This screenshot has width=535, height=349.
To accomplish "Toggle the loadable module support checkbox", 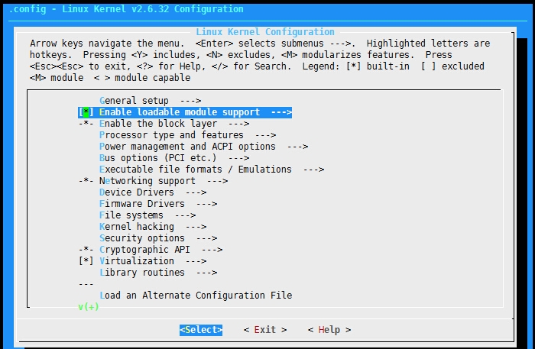I will 86,112.
